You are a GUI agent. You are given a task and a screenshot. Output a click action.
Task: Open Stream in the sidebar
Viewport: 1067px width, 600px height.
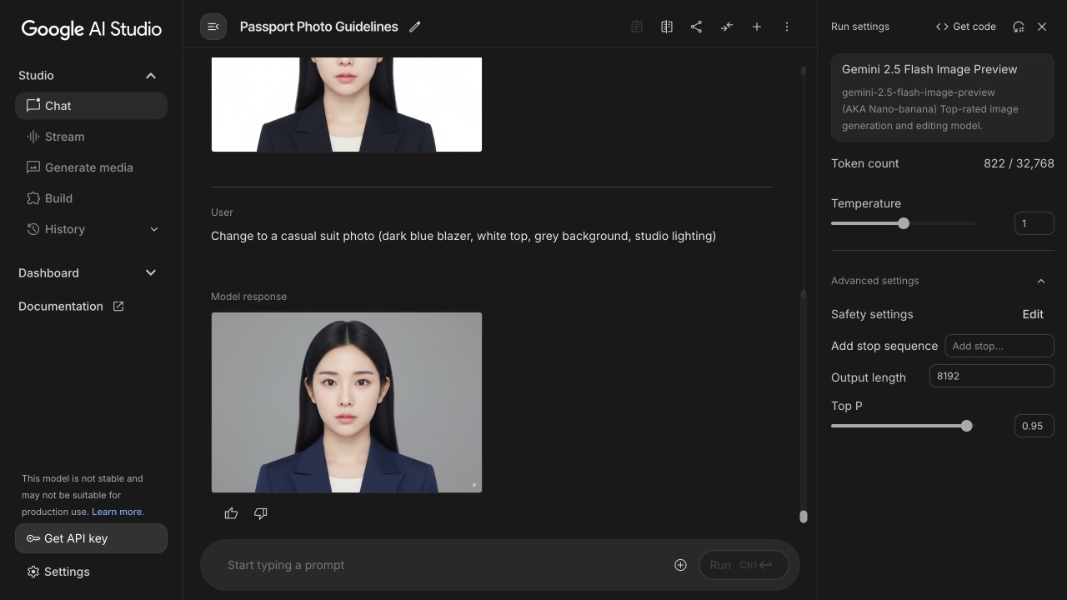coord(91,137)
